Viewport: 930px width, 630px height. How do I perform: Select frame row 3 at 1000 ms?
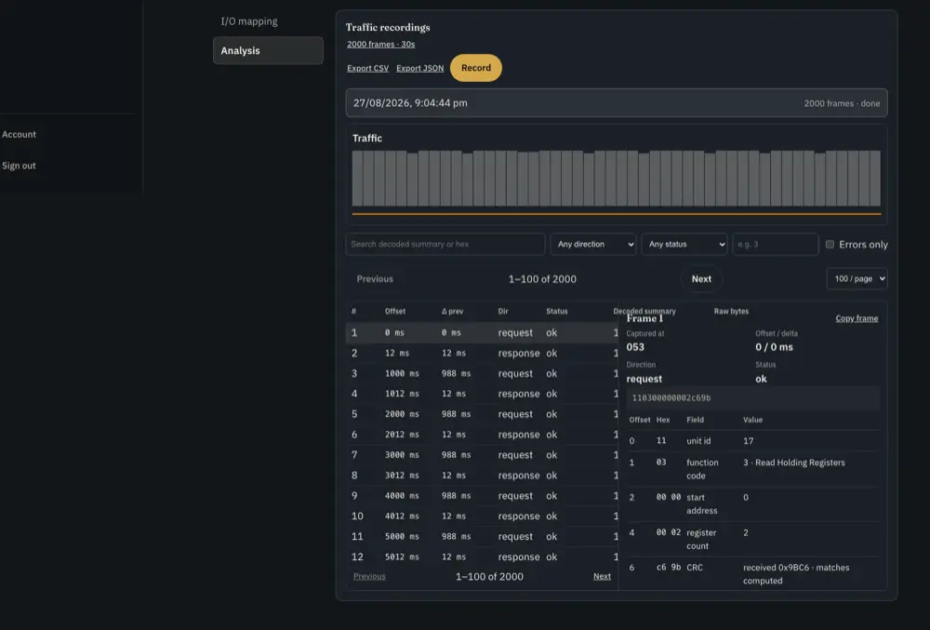click(482, 374)
